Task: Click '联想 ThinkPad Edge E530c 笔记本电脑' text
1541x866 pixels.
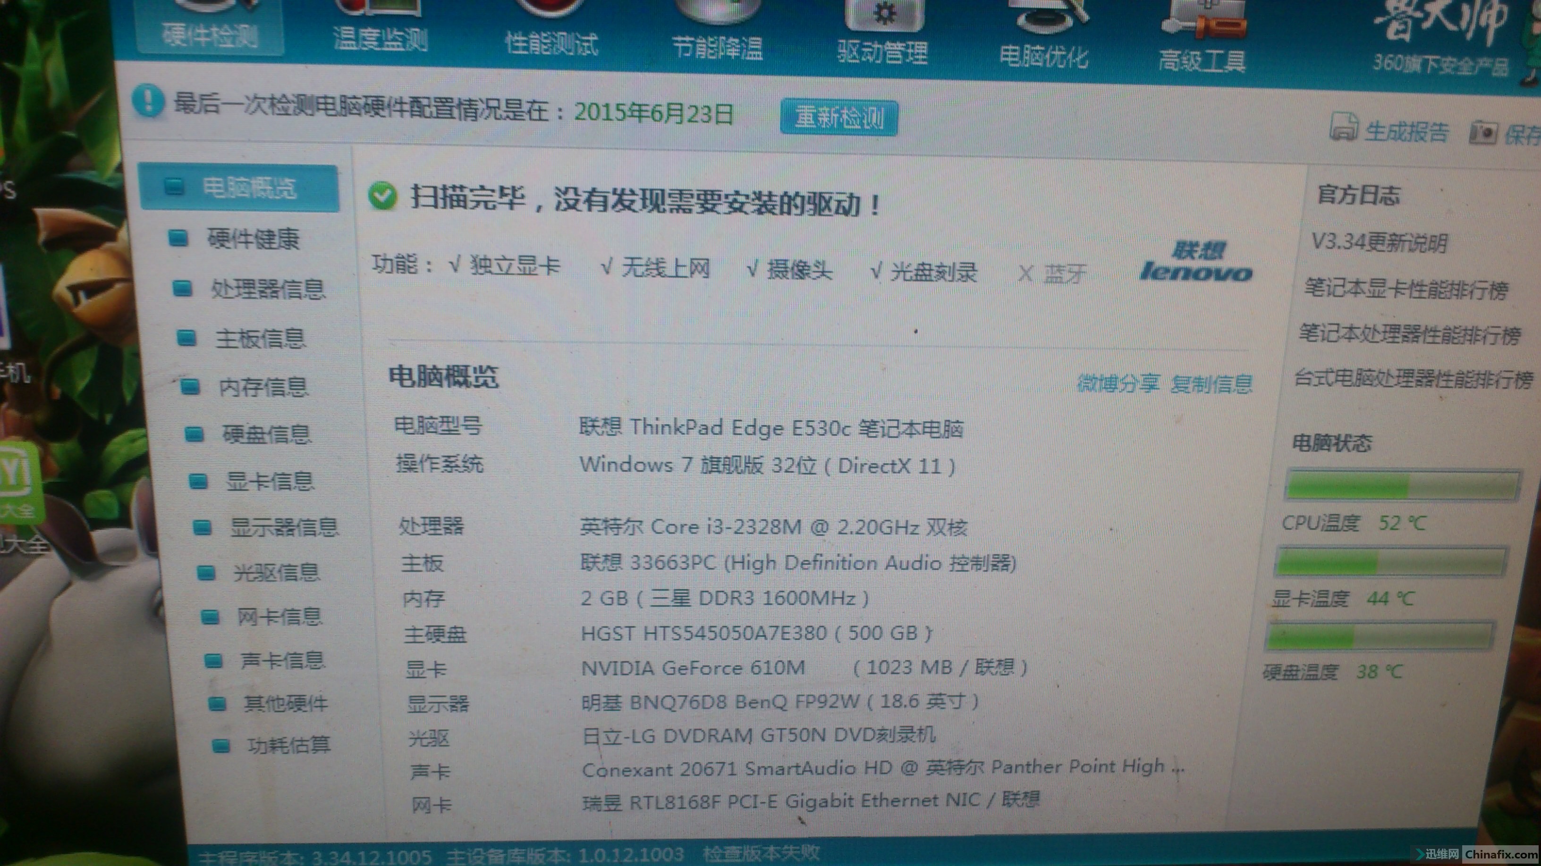Action: click(x=771, y=428)
